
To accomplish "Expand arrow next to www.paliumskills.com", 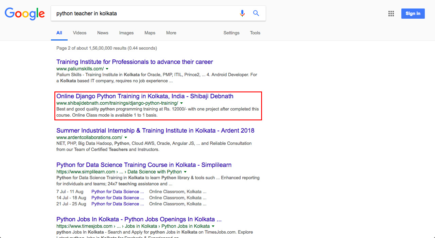I will pos(107,69).
